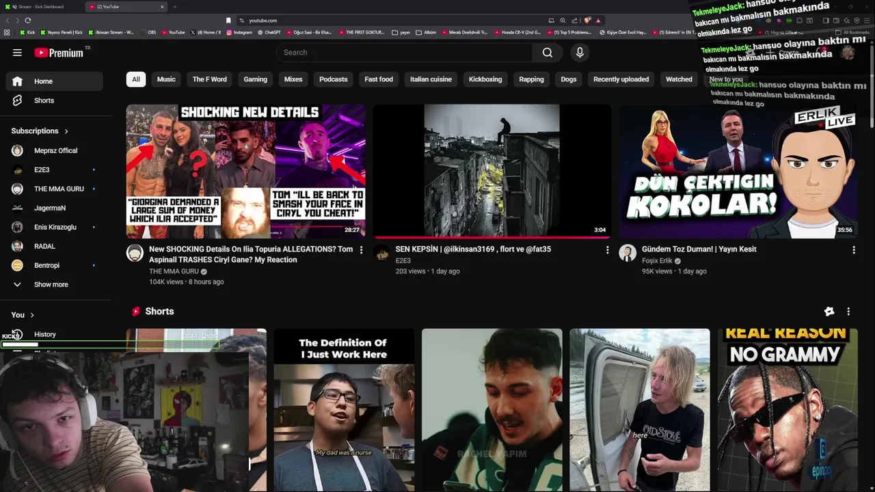875x492 pixels.
Task: Open the Gündem Toz Duman video title
Action: [x=699, y=249]
